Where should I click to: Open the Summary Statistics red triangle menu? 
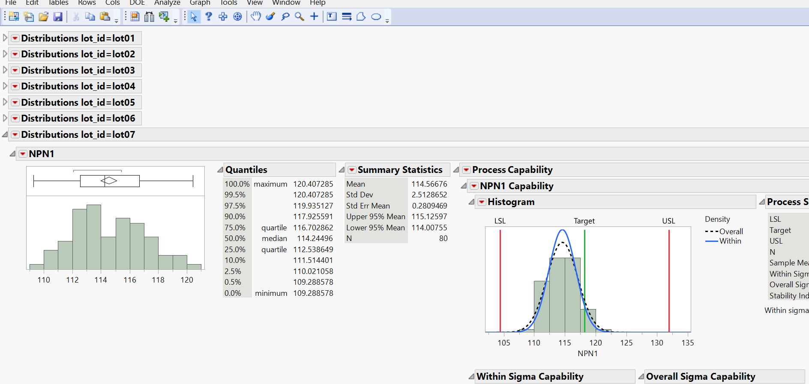coord(352,170)
